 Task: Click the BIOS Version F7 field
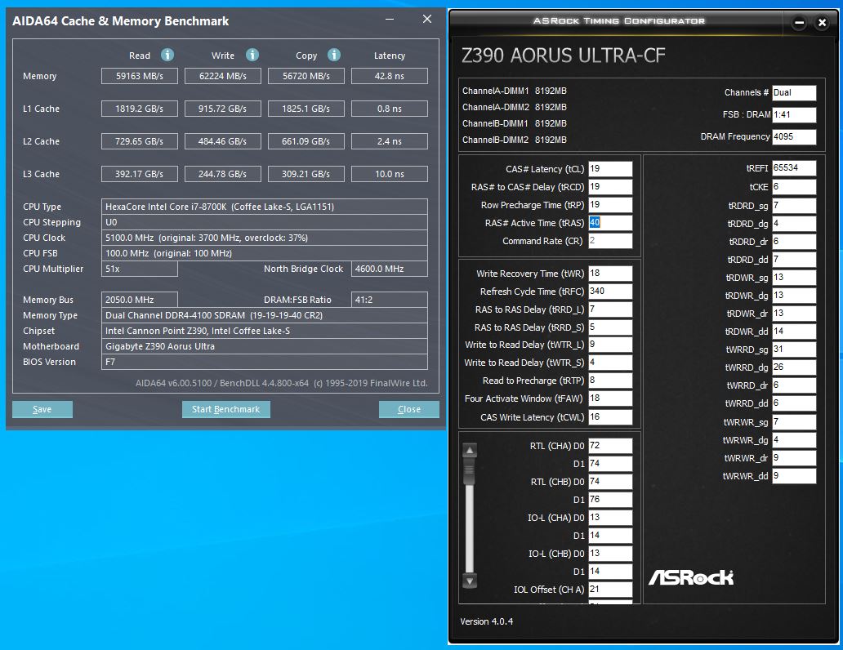[265, 362]
